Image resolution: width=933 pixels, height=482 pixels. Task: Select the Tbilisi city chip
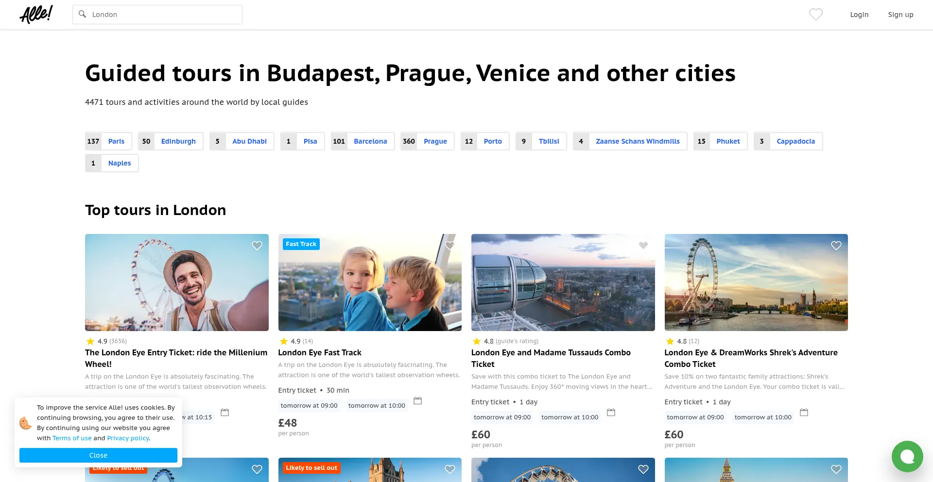click(x=541, y=141)
